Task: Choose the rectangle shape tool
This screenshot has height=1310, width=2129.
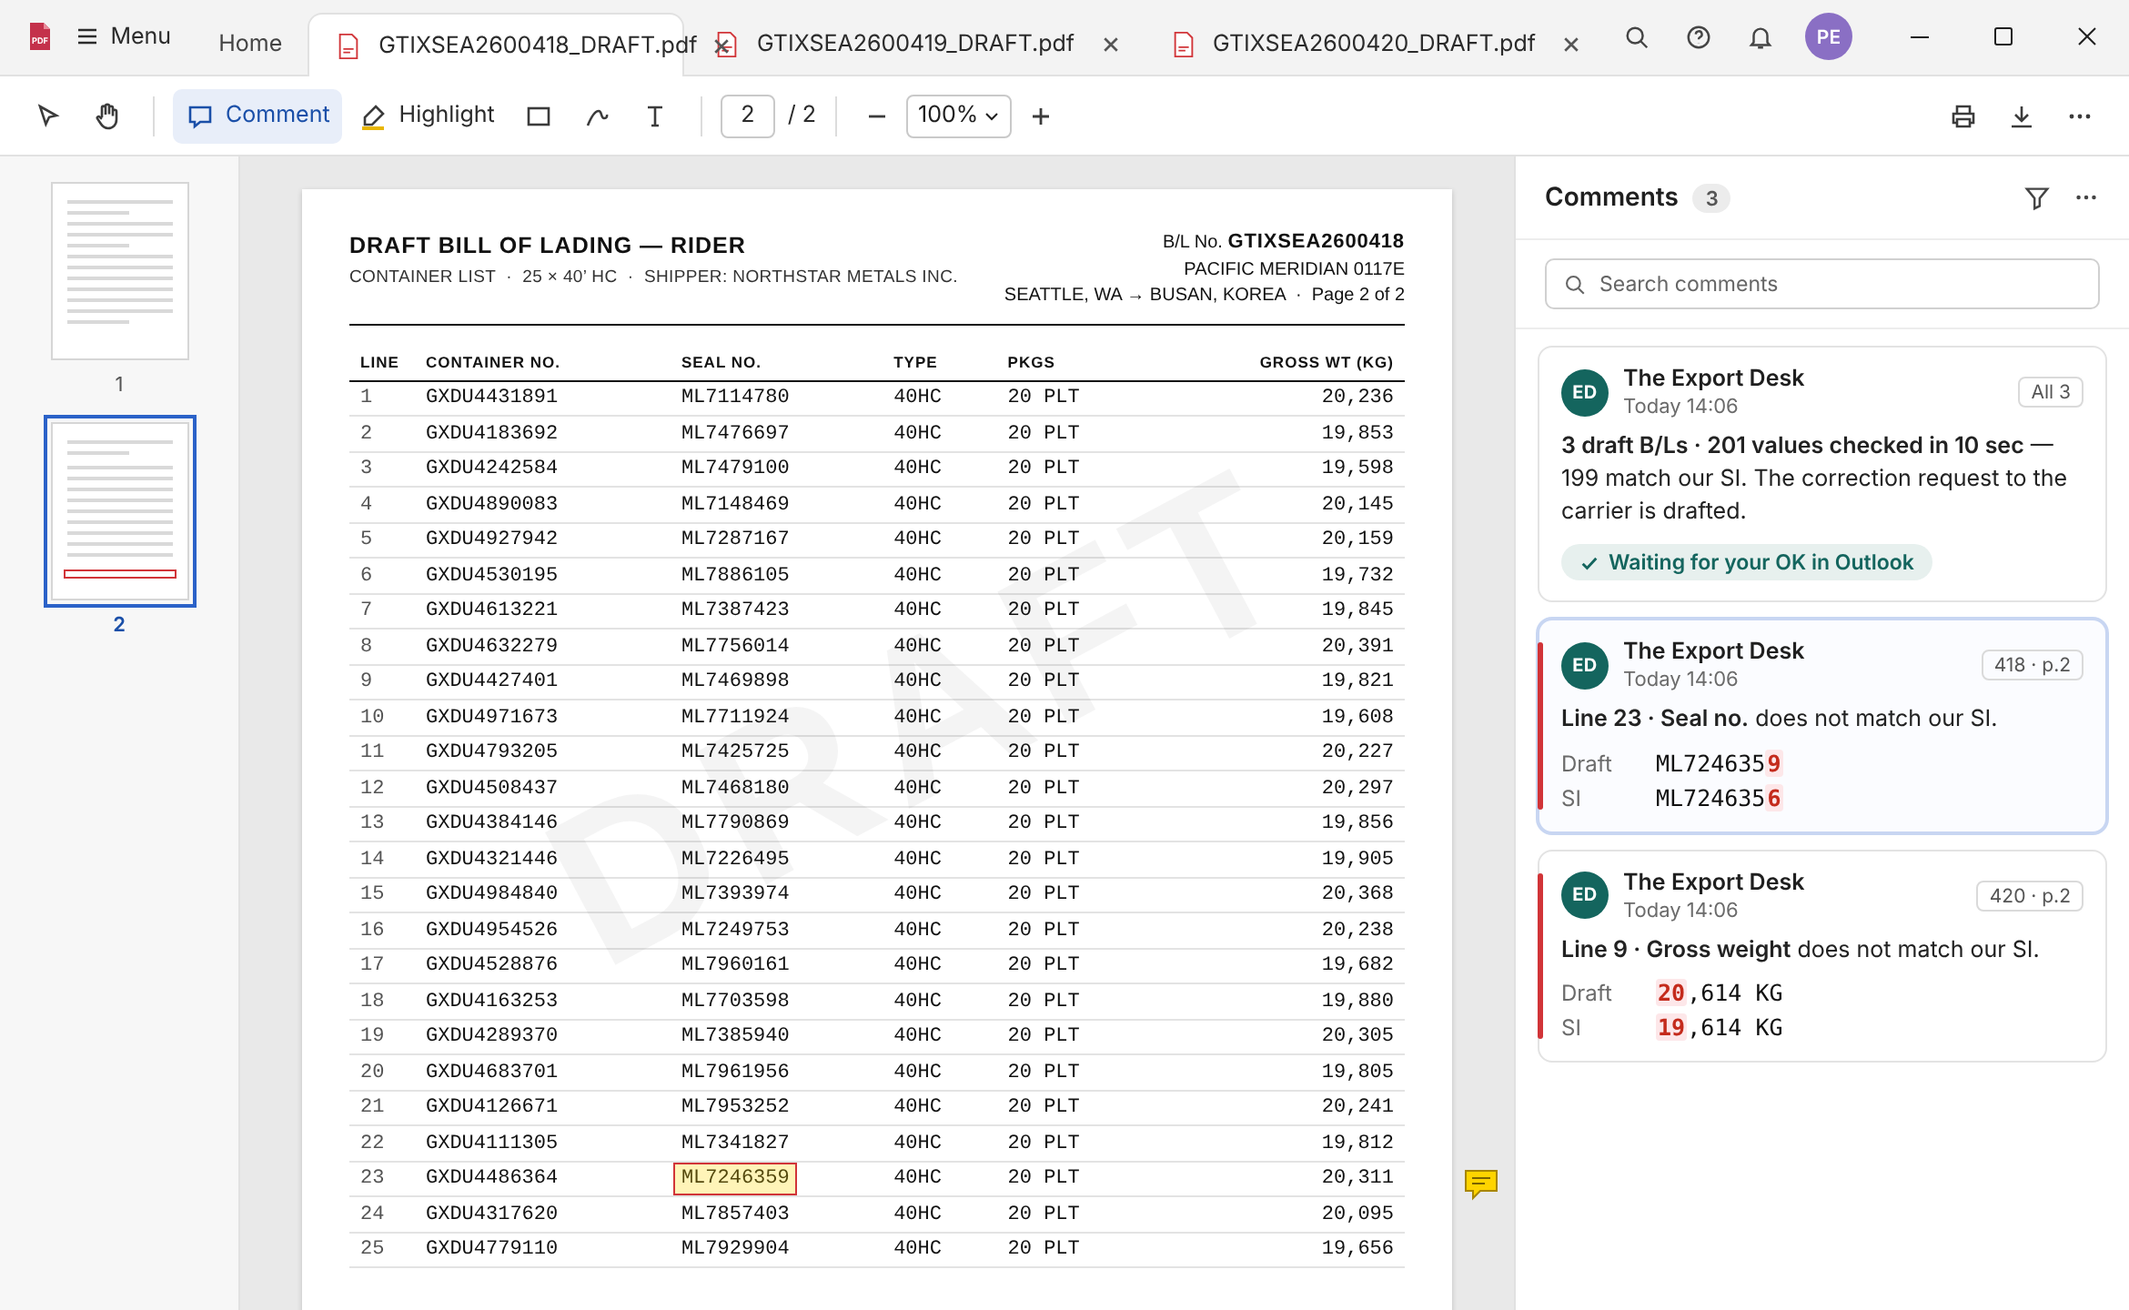Action: point(539,116)
